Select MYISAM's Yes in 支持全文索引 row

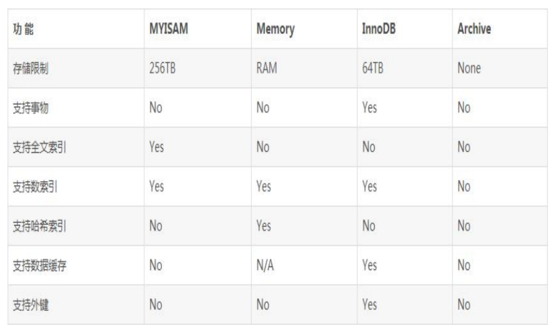pos(157,147)
